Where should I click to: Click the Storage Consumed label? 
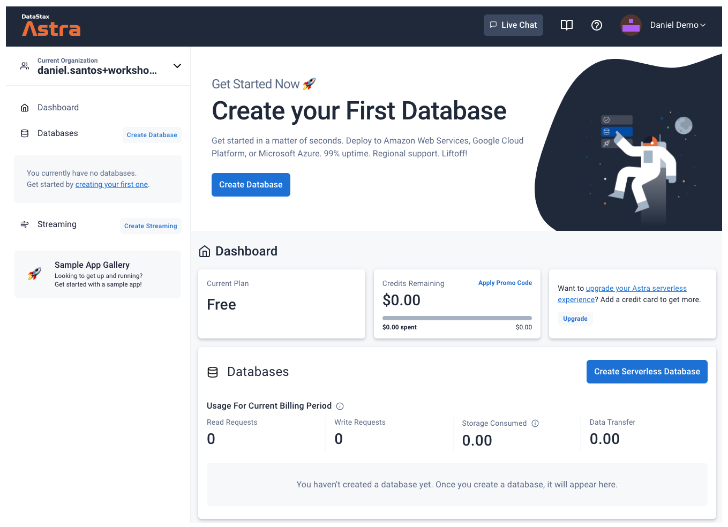tap(494, 424)
